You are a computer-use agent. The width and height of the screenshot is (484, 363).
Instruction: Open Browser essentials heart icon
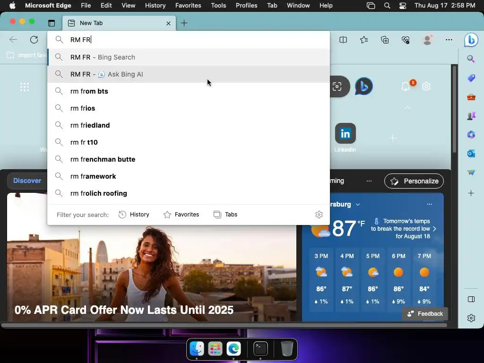405,40
